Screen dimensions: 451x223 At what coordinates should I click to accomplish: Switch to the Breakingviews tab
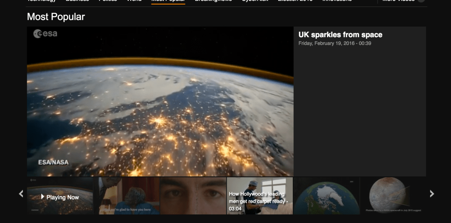click(x=213, y=1)
